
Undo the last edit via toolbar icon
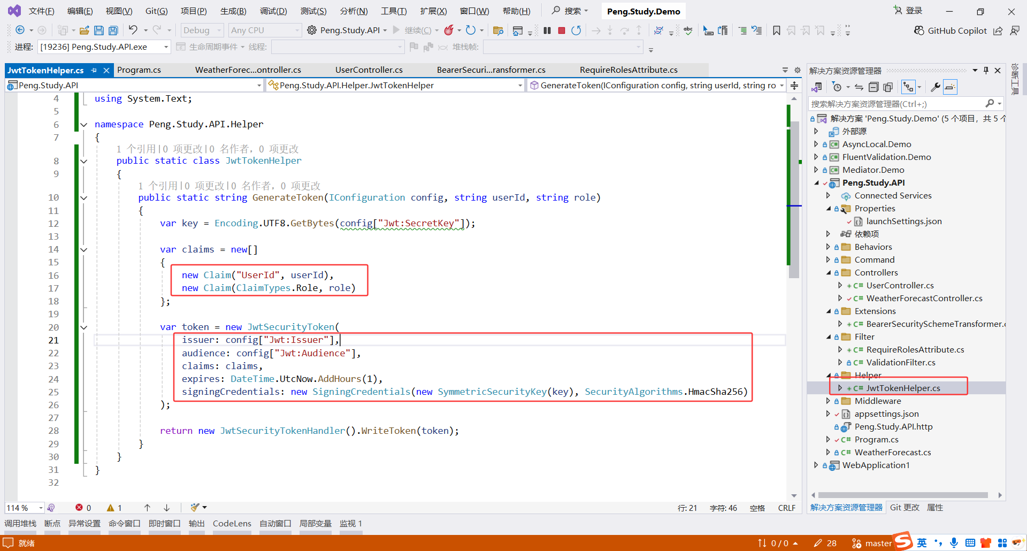[x=133, y=30]
